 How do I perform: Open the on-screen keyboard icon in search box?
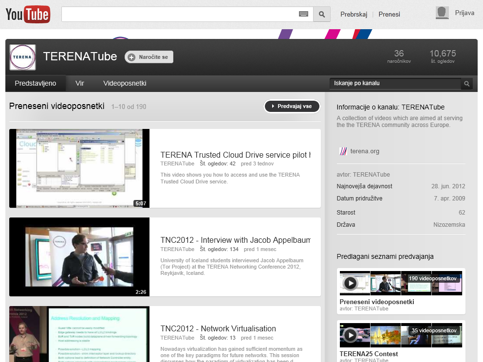(303, 14)
